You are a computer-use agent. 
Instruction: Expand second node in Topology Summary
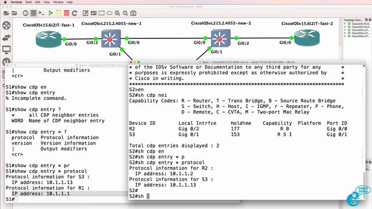point(345,27)
